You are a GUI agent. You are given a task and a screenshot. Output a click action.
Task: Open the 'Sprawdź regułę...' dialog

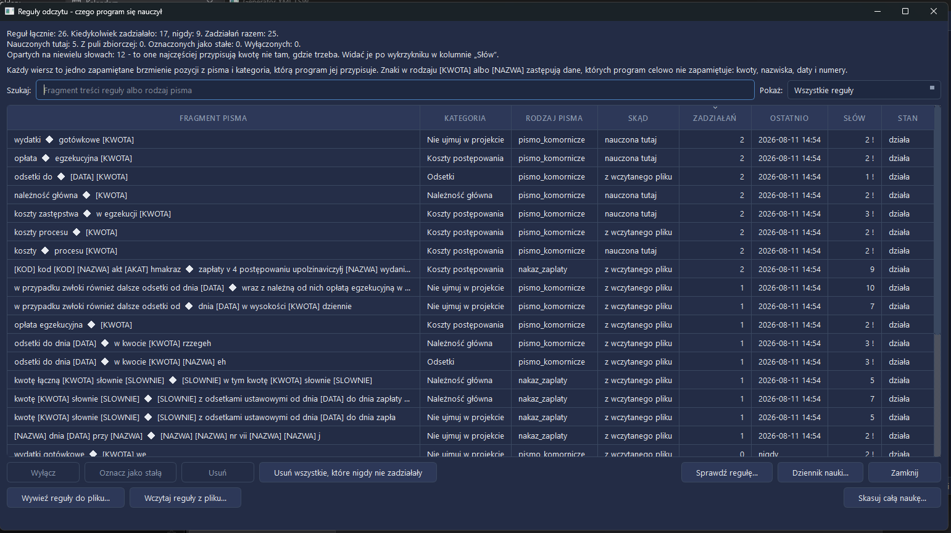[726, 473]
